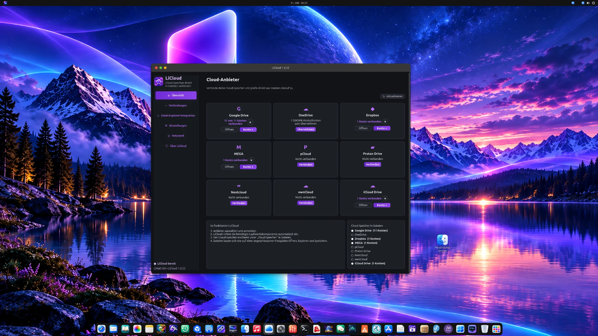Open Einstellungen in the sidebar

click(176, 126)
